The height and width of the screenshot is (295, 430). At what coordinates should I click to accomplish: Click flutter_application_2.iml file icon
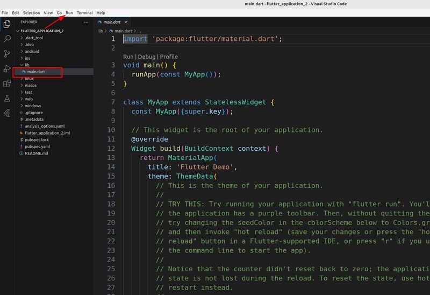click(21, 133)
